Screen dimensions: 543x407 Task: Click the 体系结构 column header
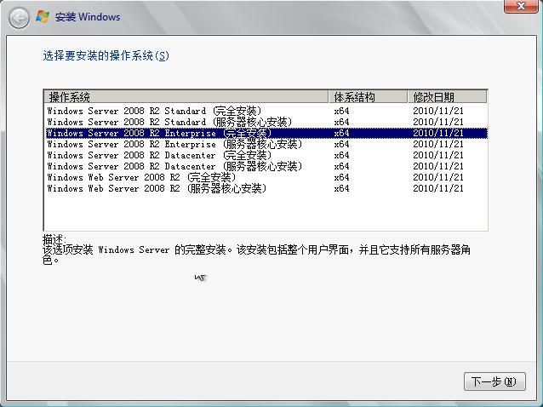[369, 97]
